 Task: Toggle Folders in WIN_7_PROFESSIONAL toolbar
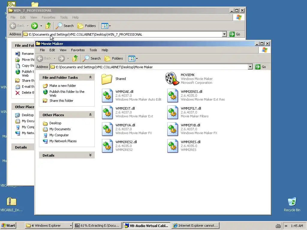point(87,26)
